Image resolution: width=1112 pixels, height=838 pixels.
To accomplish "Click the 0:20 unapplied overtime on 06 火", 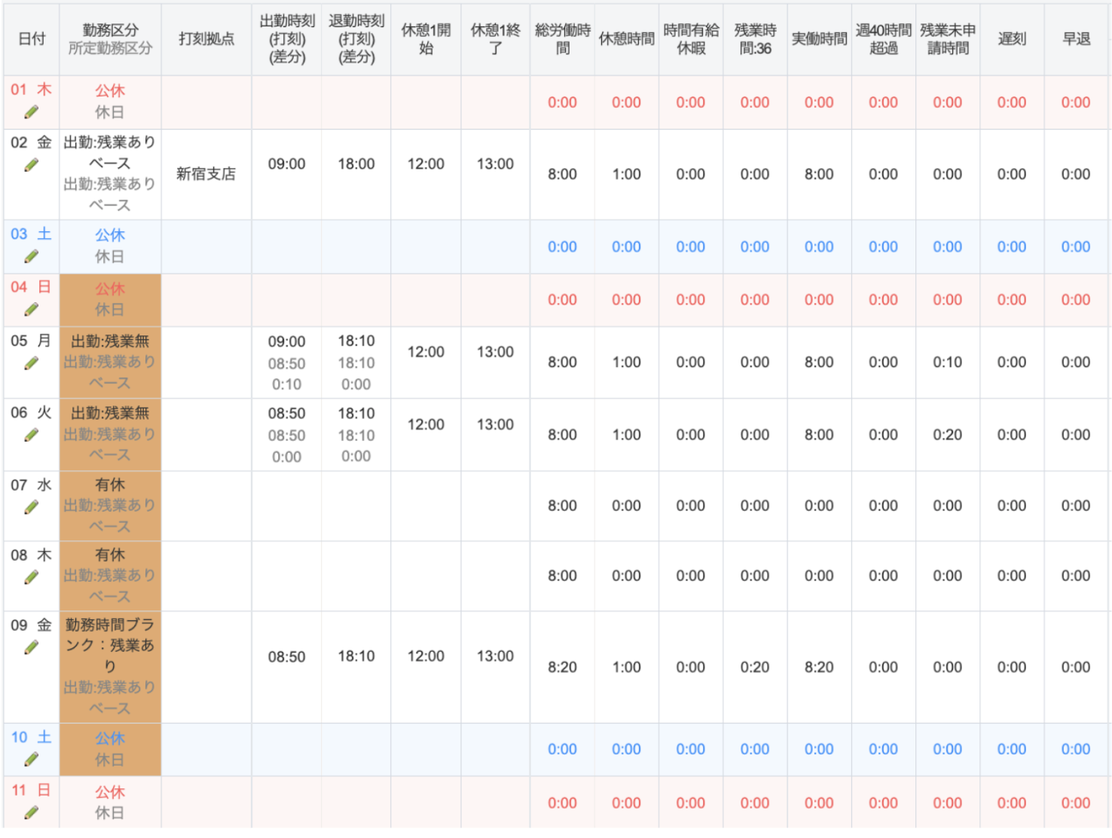I will point(947,435).
